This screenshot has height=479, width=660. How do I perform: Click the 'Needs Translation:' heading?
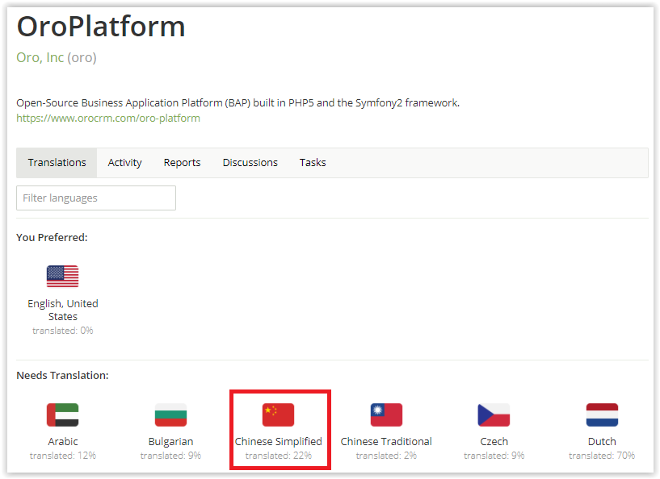tap(62, 375)
